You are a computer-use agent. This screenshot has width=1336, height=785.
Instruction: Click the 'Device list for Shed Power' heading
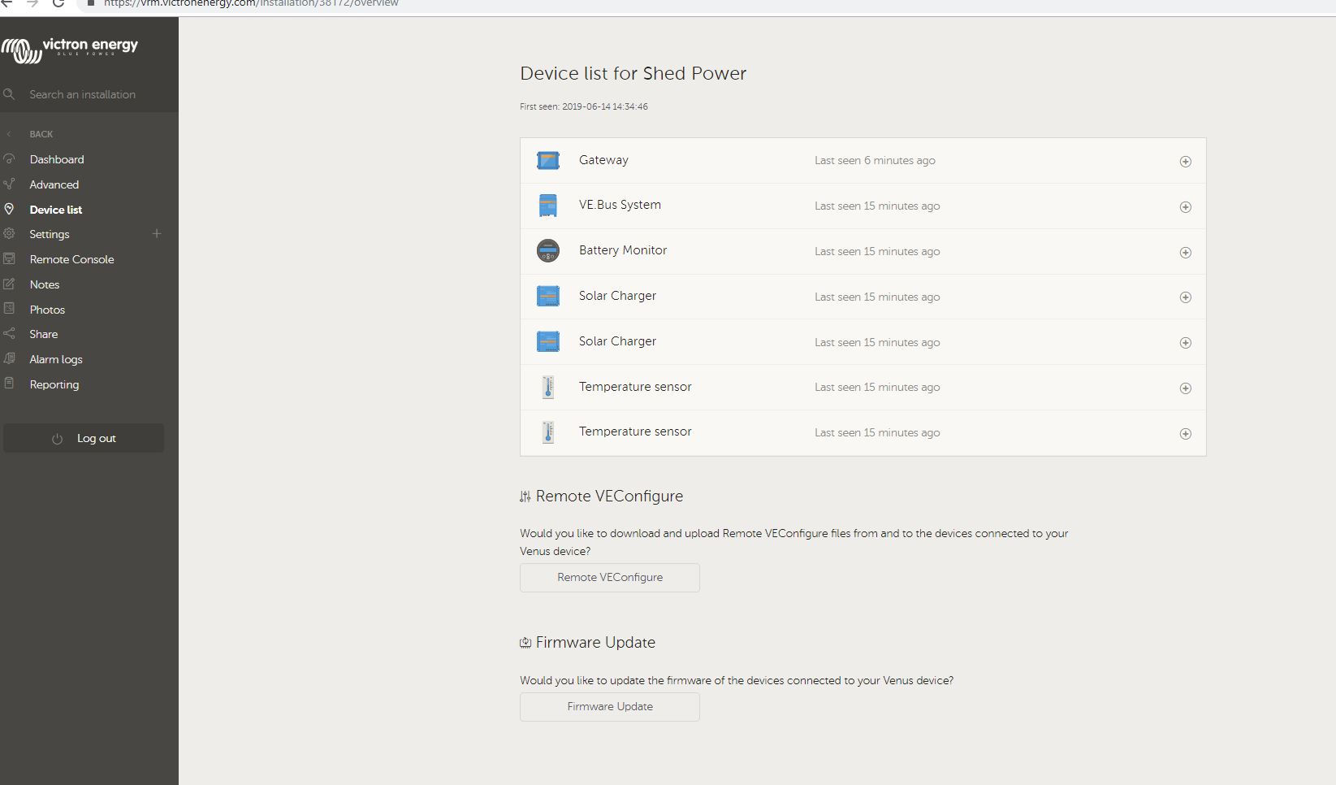tap(633, 73)
